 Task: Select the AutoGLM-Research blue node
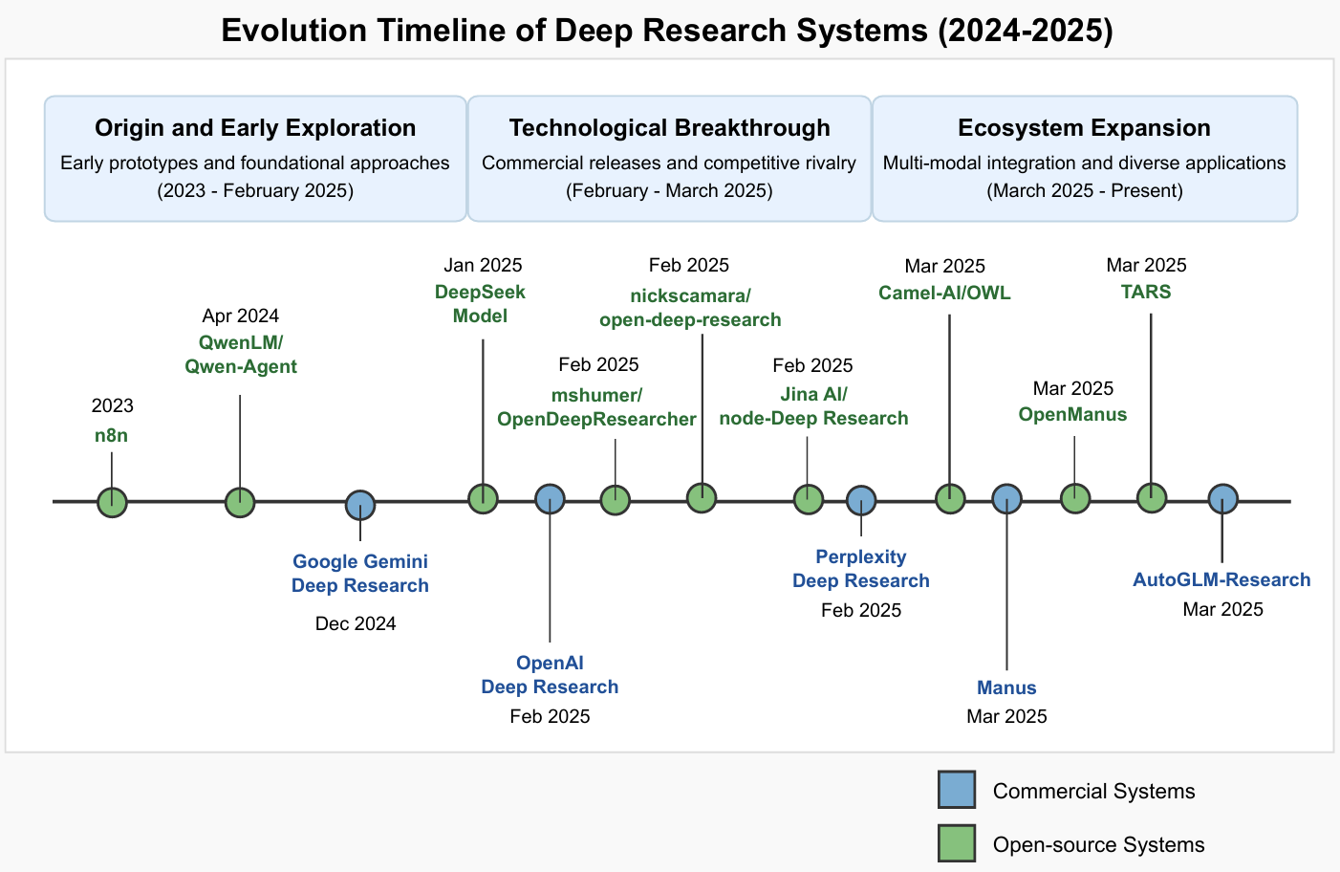point(1222,499)
